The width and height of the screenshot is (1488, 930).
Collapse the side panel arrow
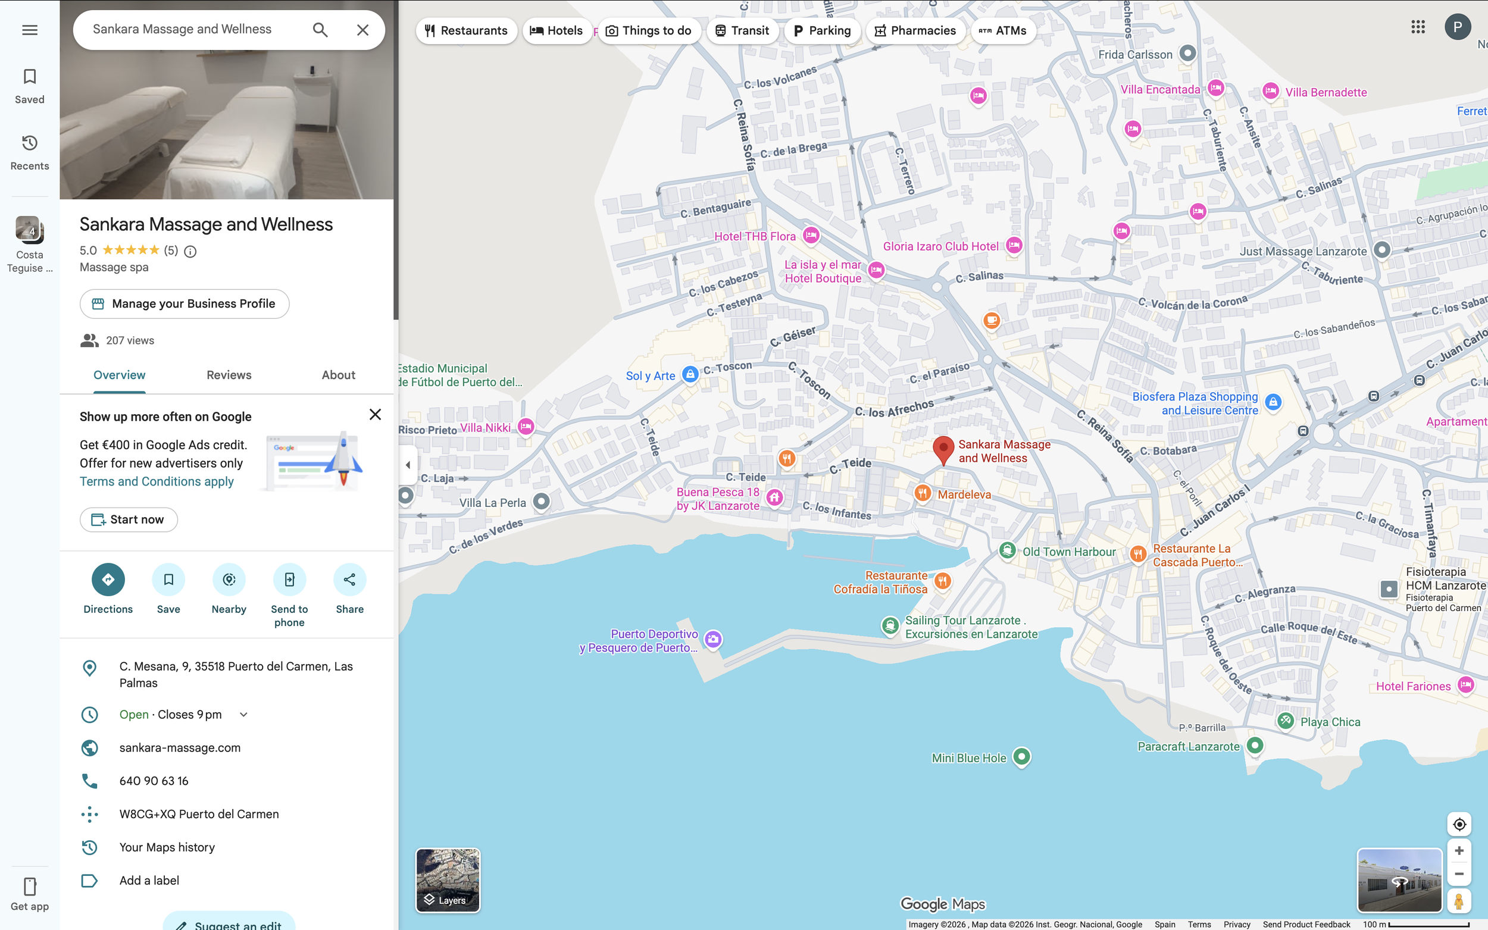coord(408,465)
